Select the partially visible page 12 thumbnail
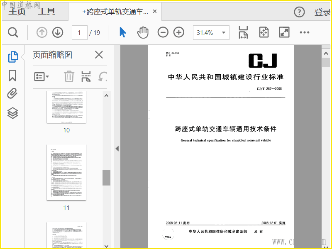This screenshot has height=249, width=332. click(x=66, y=234)
